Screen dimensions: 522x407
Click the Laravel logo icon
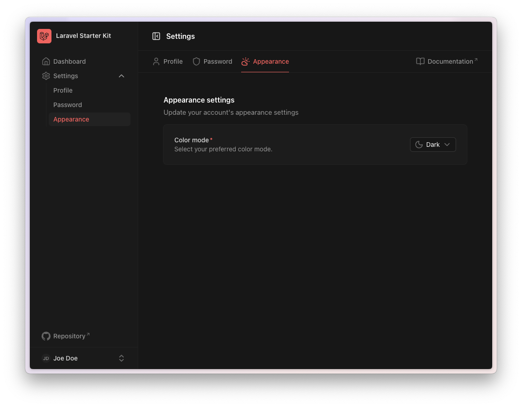point(44,36)
